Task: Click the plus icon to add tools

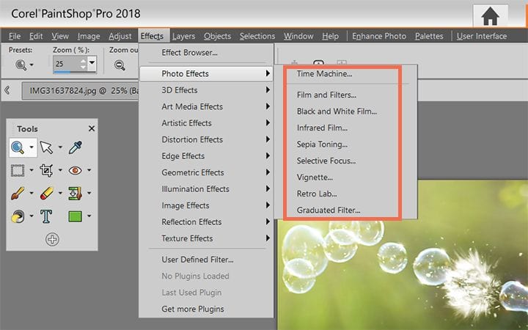Action: pos(52,239)
